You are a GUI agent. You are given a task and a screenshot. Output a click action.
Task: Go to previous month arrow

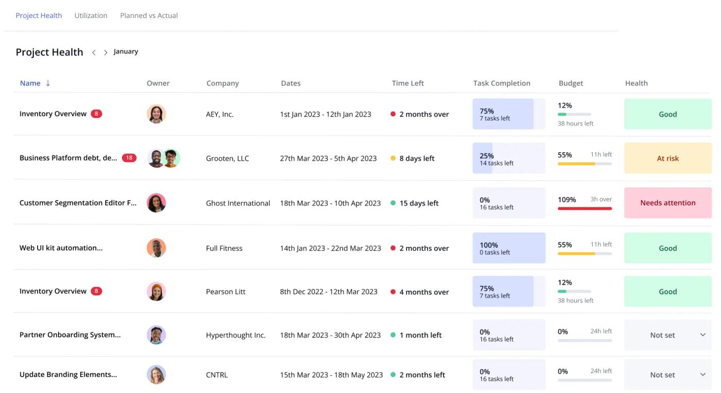[94, 52]
